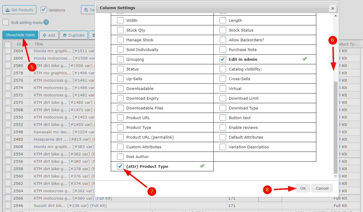
Task: Close the Column Settings dialog with X
Action: pos(333,8)
